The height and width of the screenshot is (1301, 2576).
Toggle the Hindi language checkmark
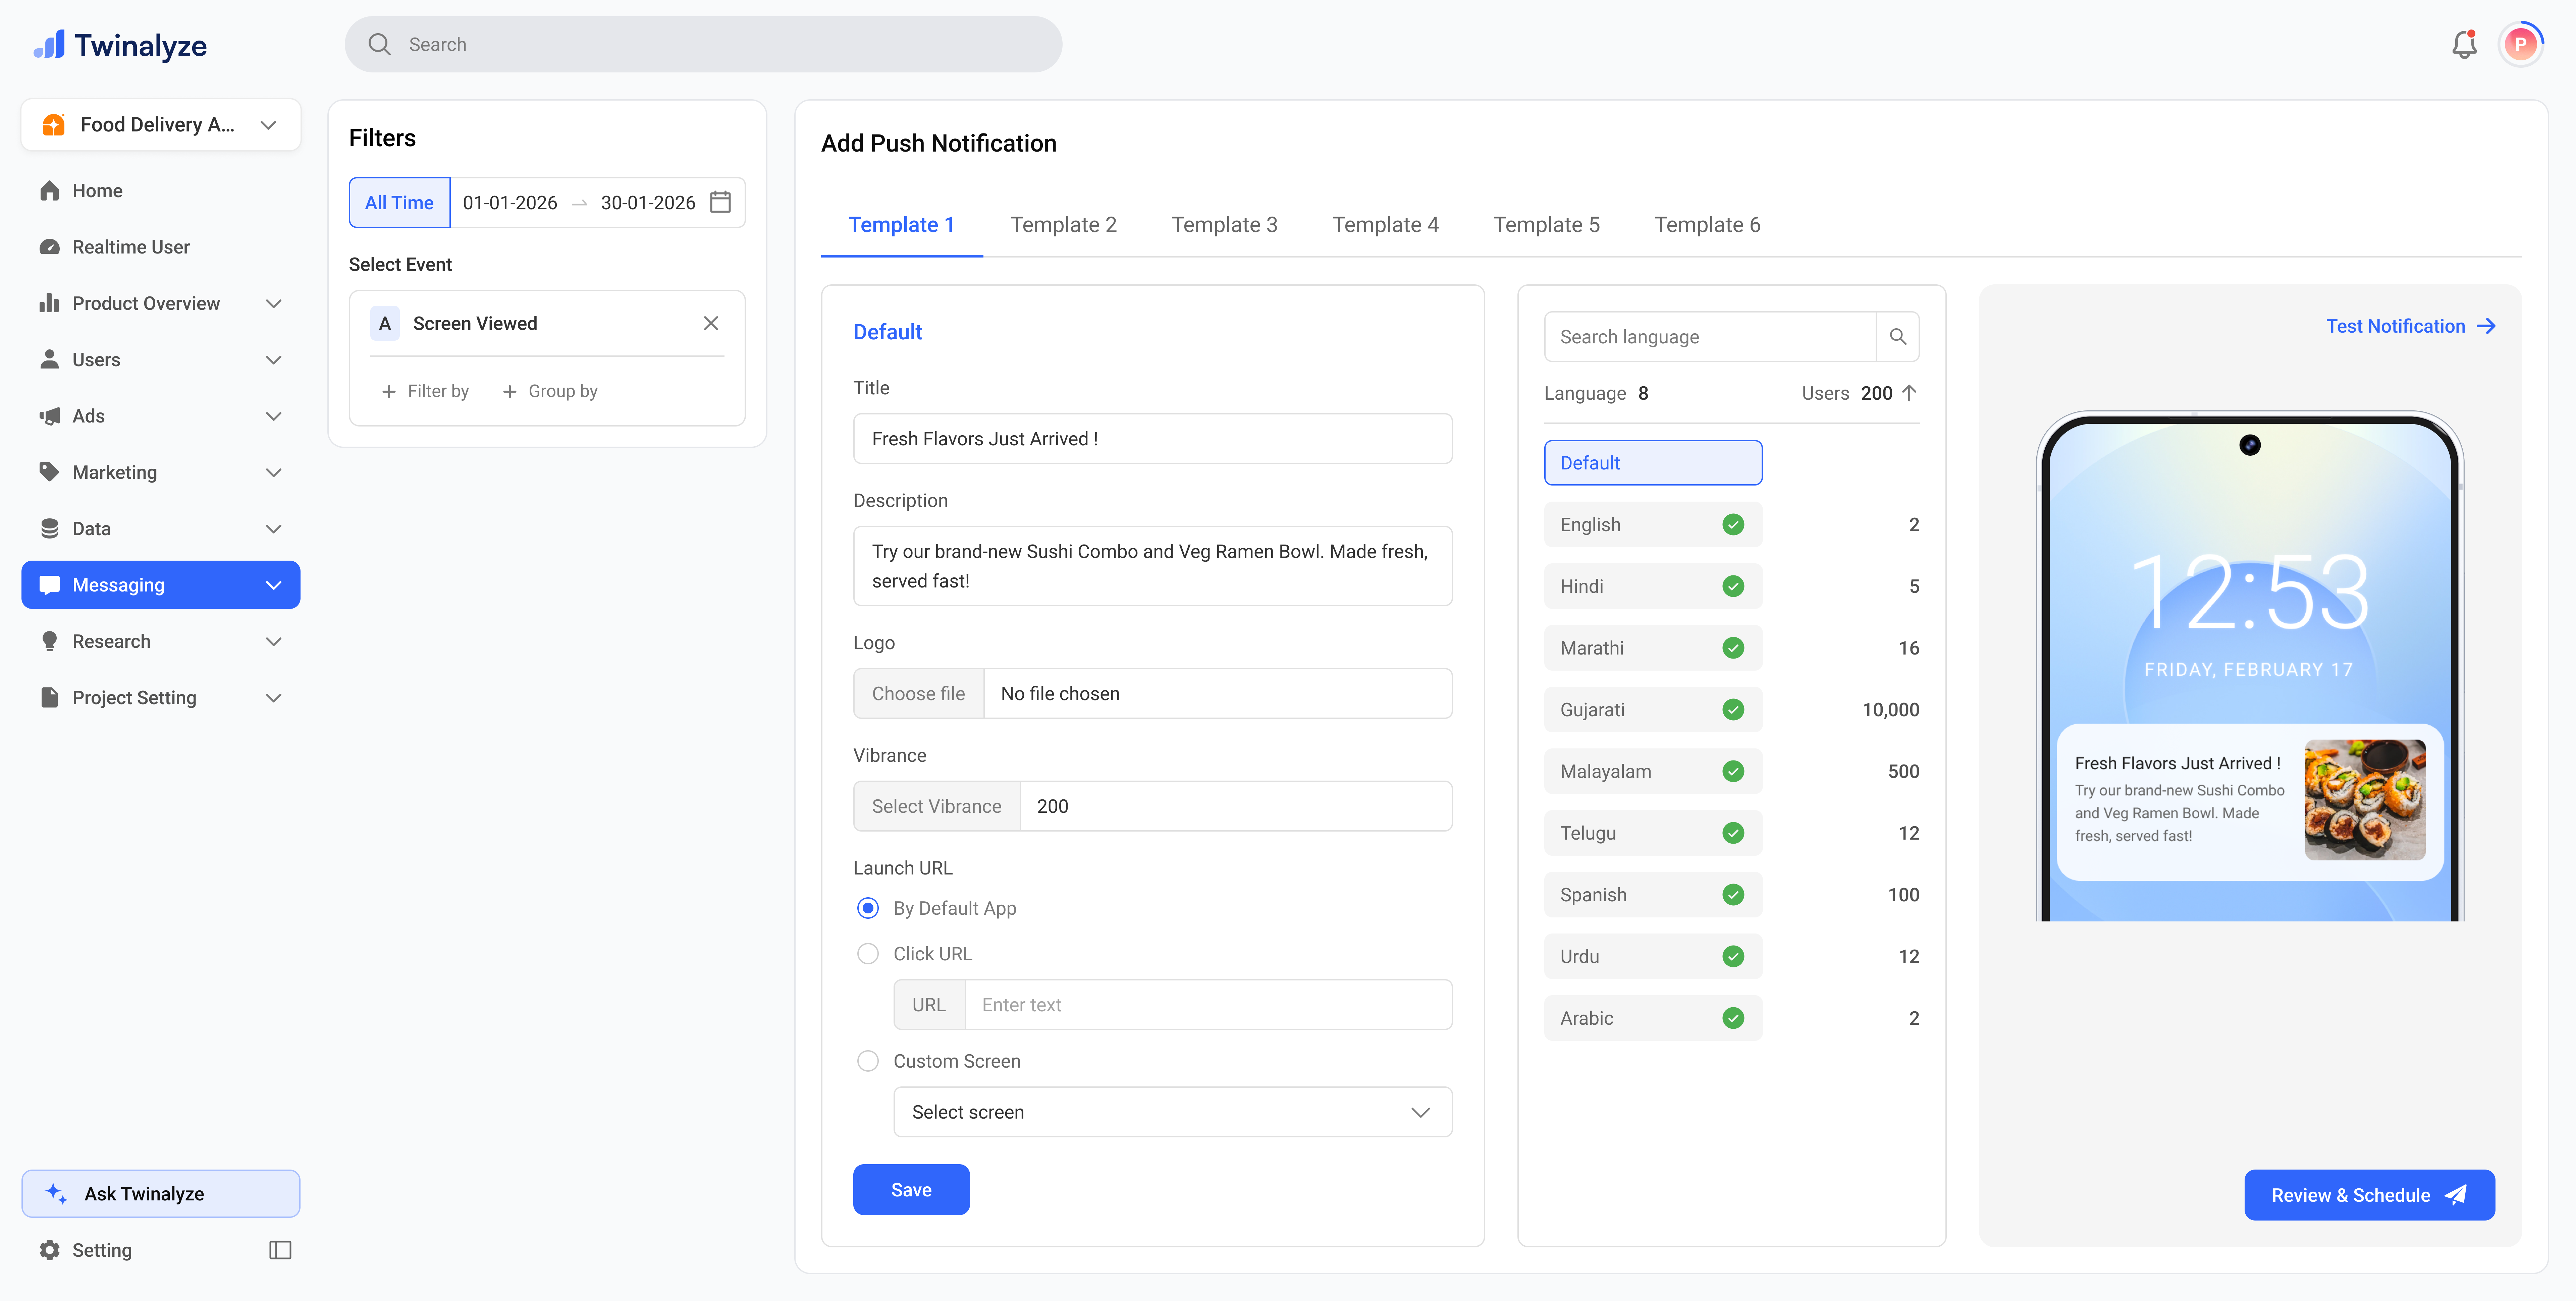point(1733,586)
